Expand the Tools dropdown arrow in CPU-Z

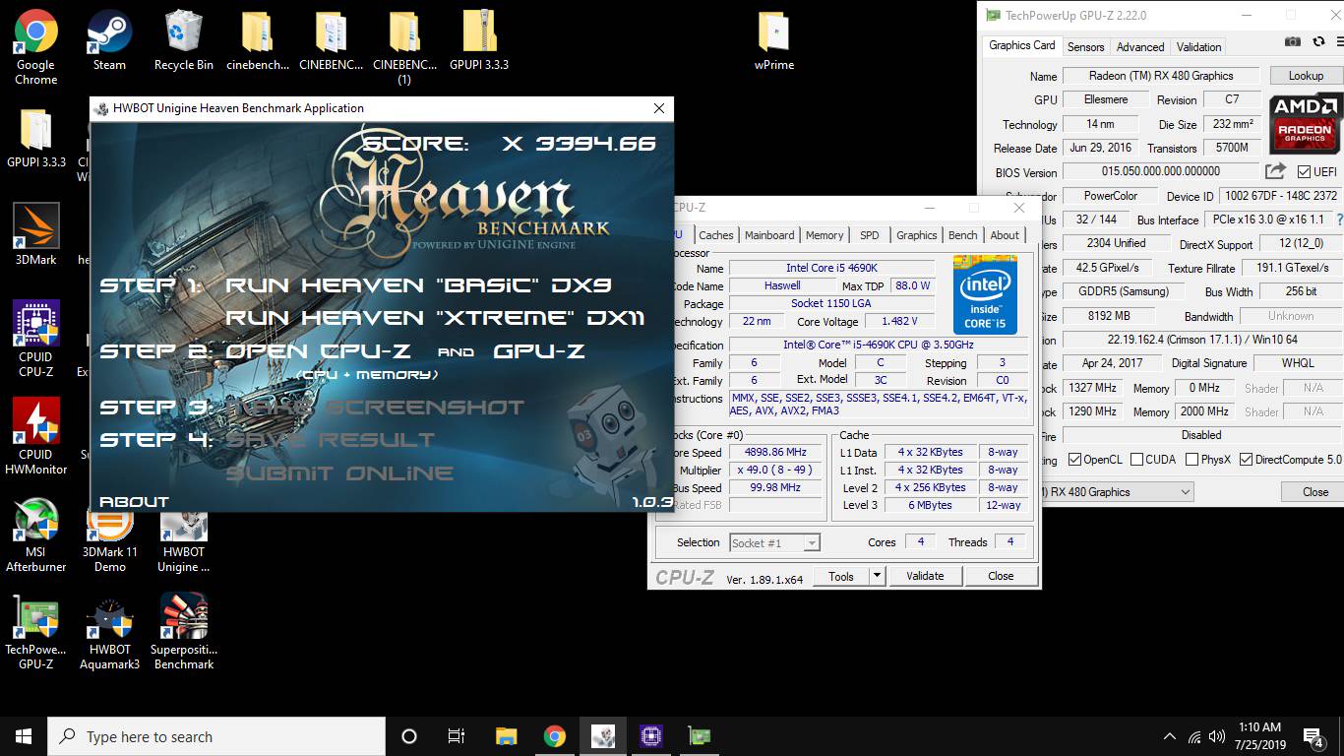coord(878,576)
